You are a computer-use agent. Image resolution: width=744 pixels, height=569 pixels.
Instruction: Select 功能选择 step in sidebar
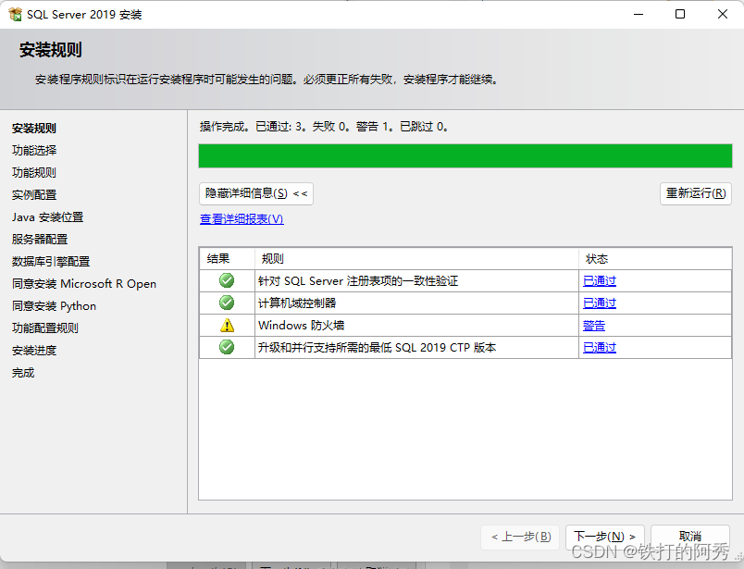34,151
